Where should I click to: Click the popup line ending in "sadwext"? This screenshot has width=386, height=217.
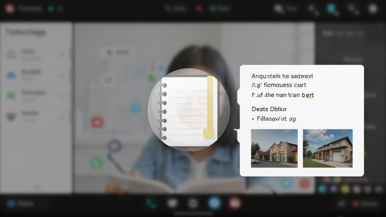point(282,76)
